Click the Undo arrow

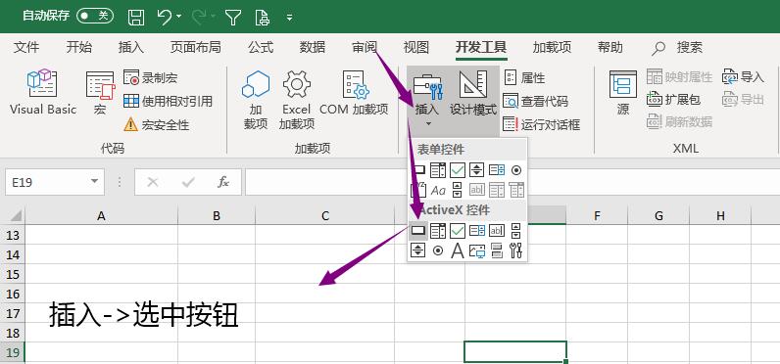click(165, 17)
